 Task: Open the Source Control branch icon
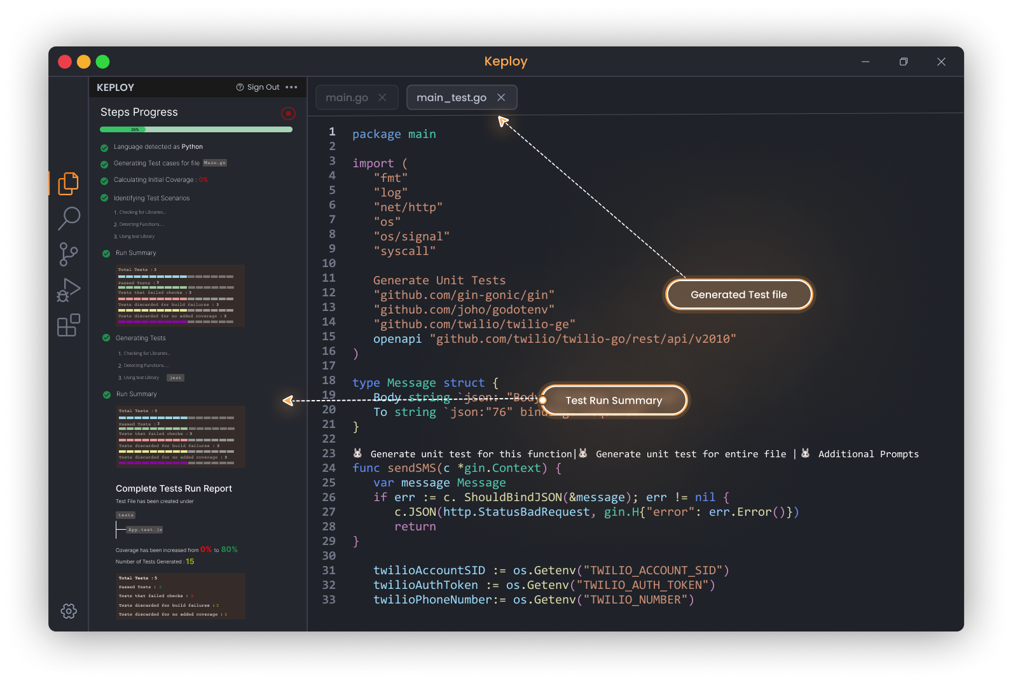point(68,254)
